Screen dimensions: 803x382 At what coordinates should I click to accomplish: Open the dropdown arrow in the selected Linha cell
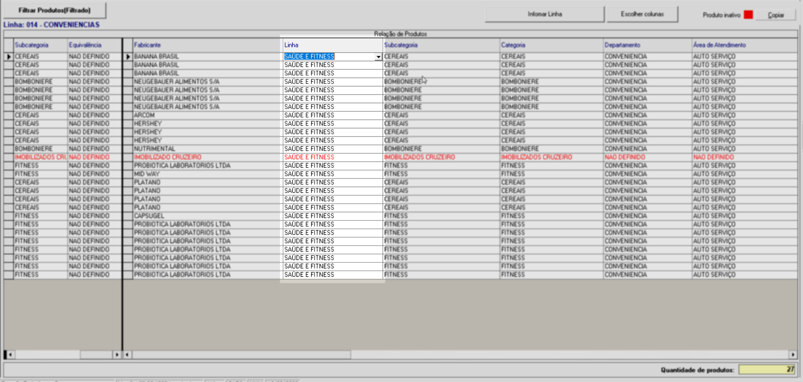pyautogui.click(x=378, y=57)
